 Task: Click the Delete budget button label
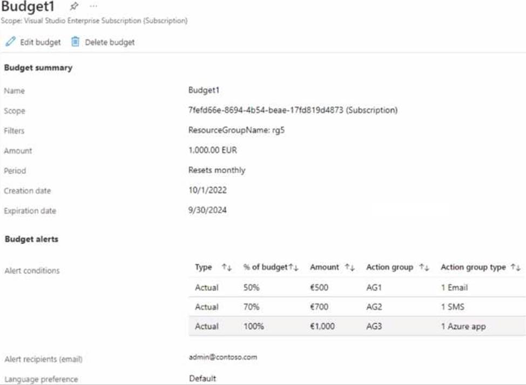pos(110,42)
